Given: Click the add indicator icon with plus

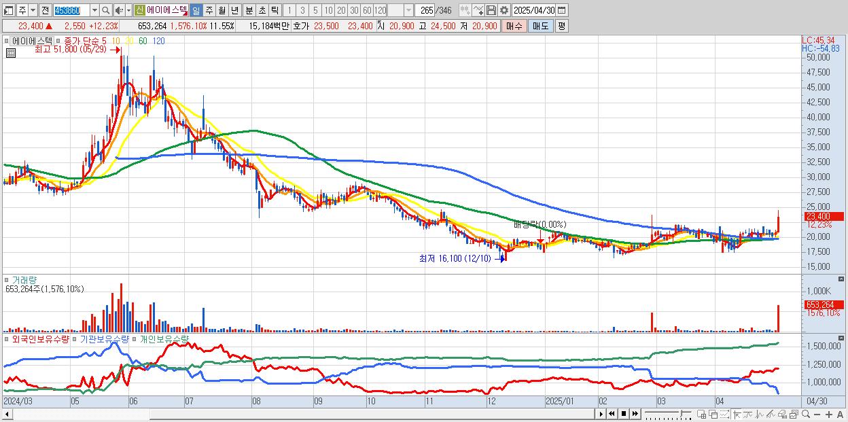Looking at the screenshot, I should [465, 10].
